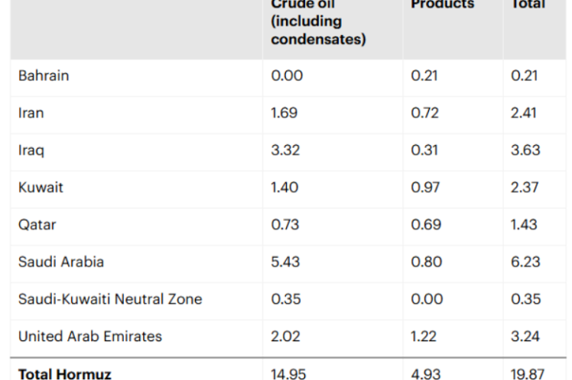The image size is (572, 380).
Task: Select Qatar's crude oil value 0.73
Action: (284, 225)
